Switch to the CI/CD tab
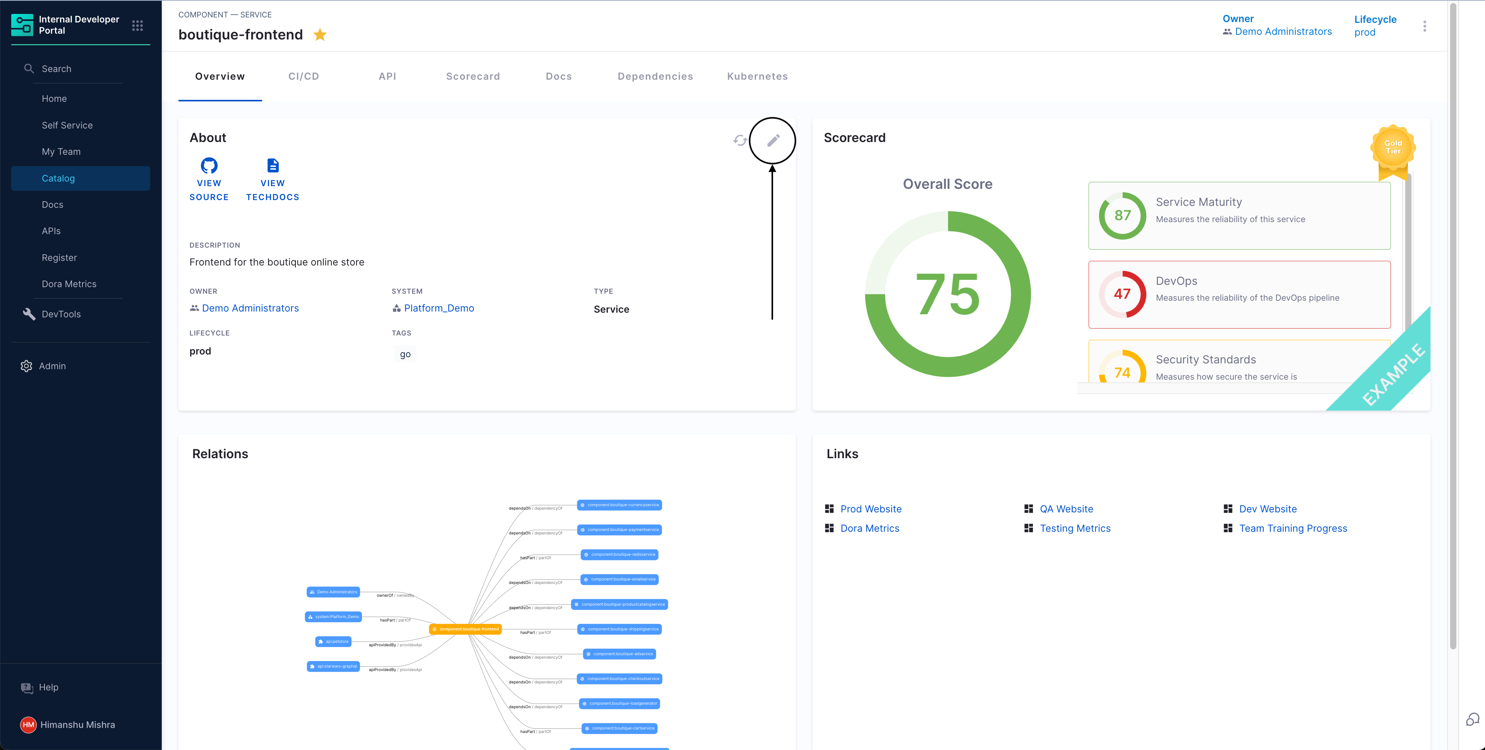Screen dimensions: 1485x750 [x=303, y=77]
